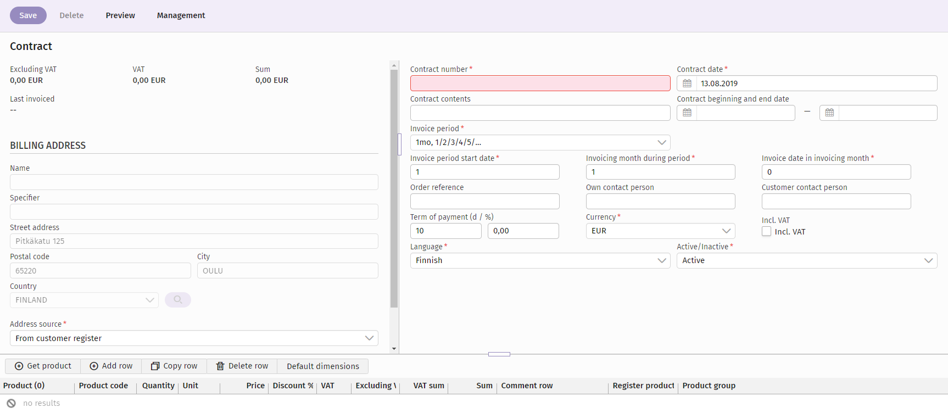The height and width of the screenshot is (413, 948).
Task: Click the Term of payment days field
Action: [446, 231]
